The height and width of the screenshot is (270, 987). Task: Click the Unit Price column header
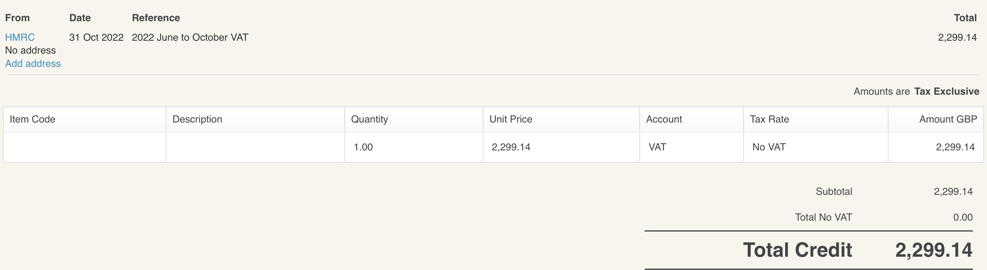coord(511,119)
